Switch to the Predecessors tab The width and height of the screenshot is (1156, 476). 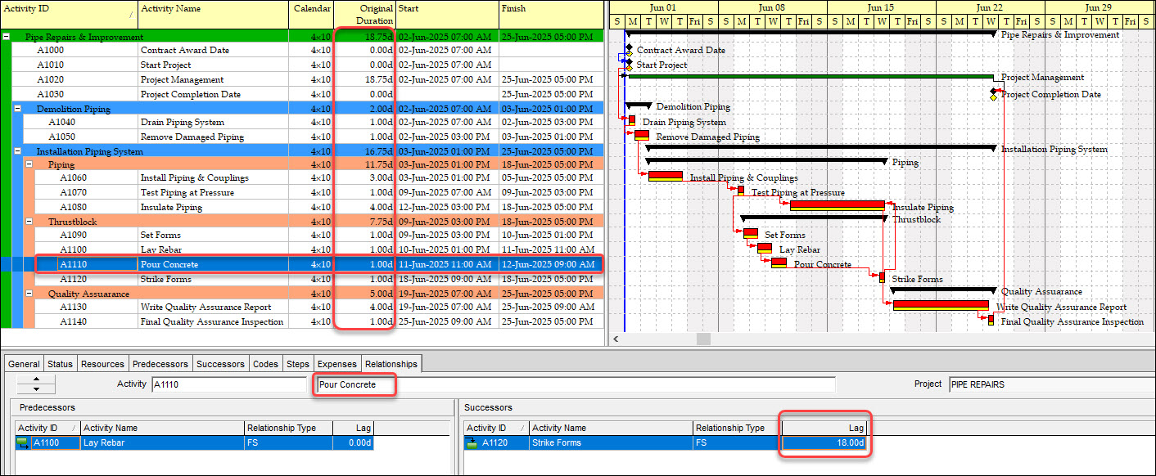[160, 364]
